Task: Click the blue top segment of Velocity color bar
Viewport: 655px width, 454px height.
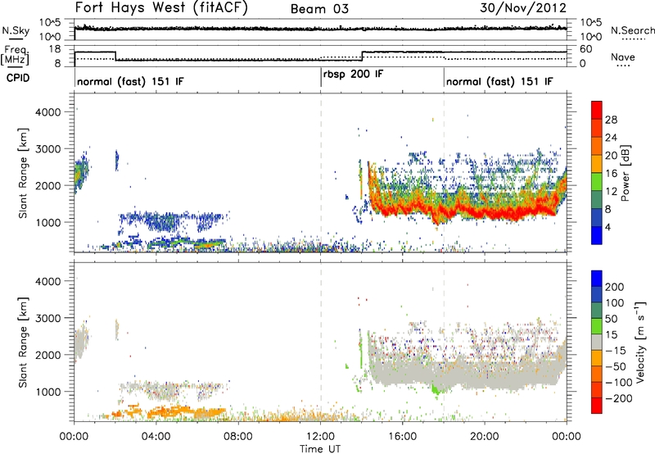Action: tap(597, 279)
